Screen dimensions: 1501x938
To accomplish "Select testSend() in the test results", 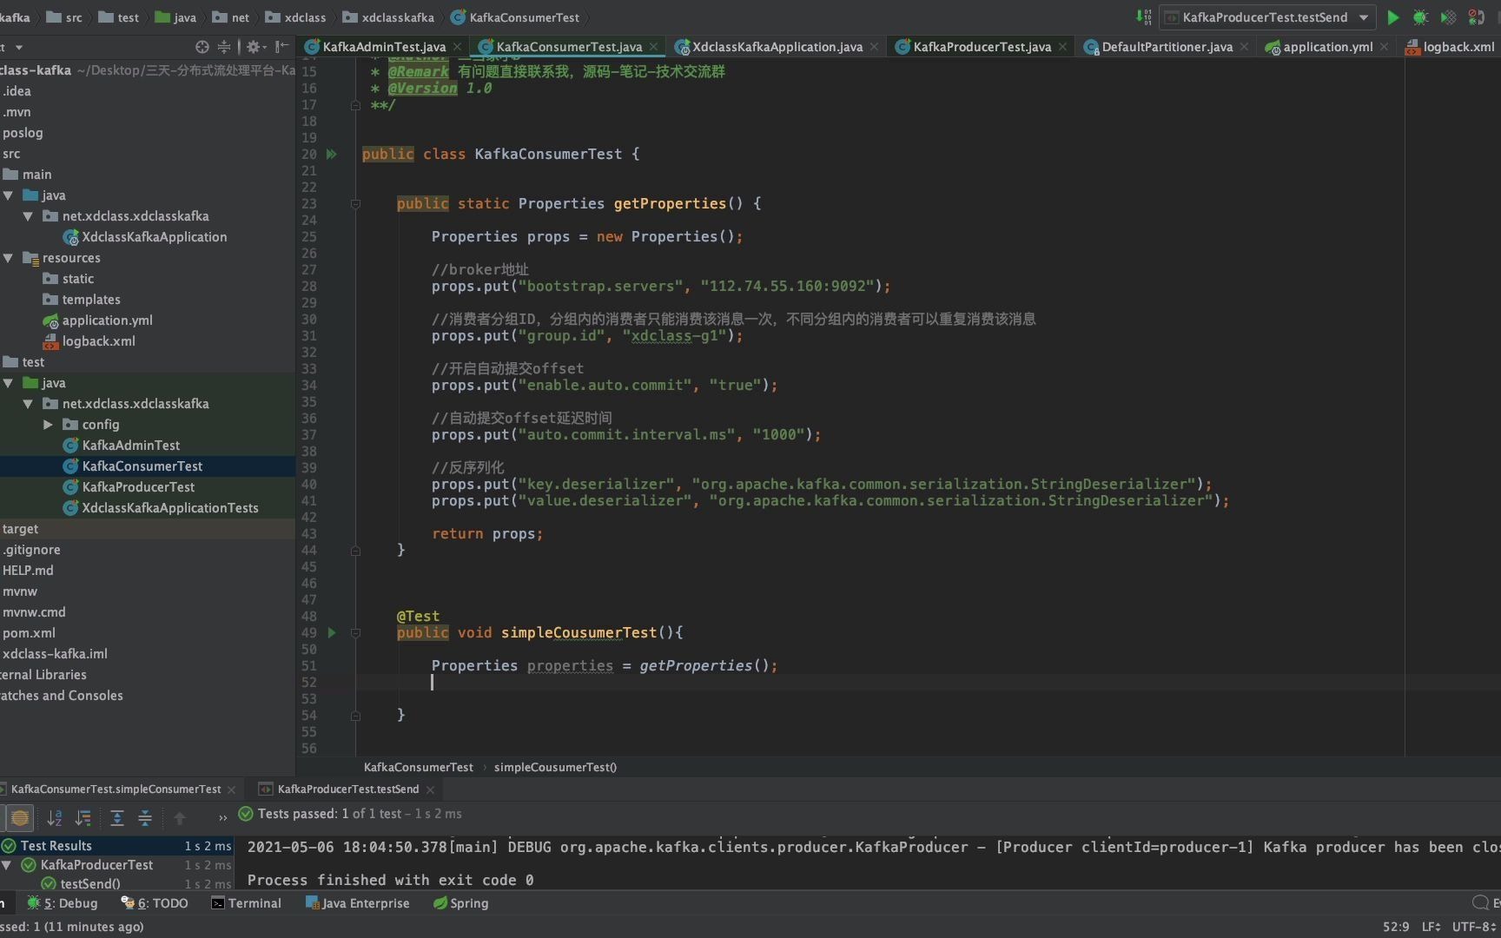I will coord(90,883).
